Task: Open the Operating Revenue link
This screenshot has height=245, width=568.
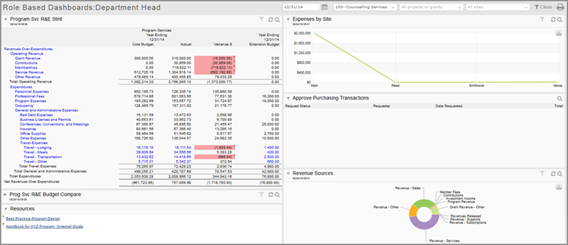Action: [27, 54]
